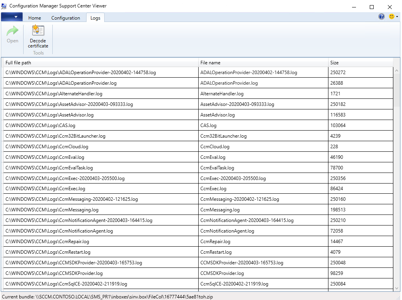
Task: Click file name CcmSqlCE-20200402-211919.log
Action: [x=234, y=284]
